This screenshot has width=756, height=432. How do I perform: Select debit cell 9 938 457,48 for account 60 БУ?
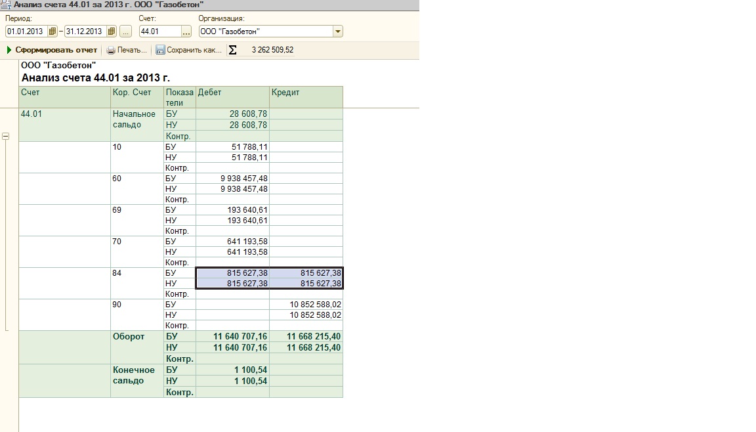click(233, 179)
